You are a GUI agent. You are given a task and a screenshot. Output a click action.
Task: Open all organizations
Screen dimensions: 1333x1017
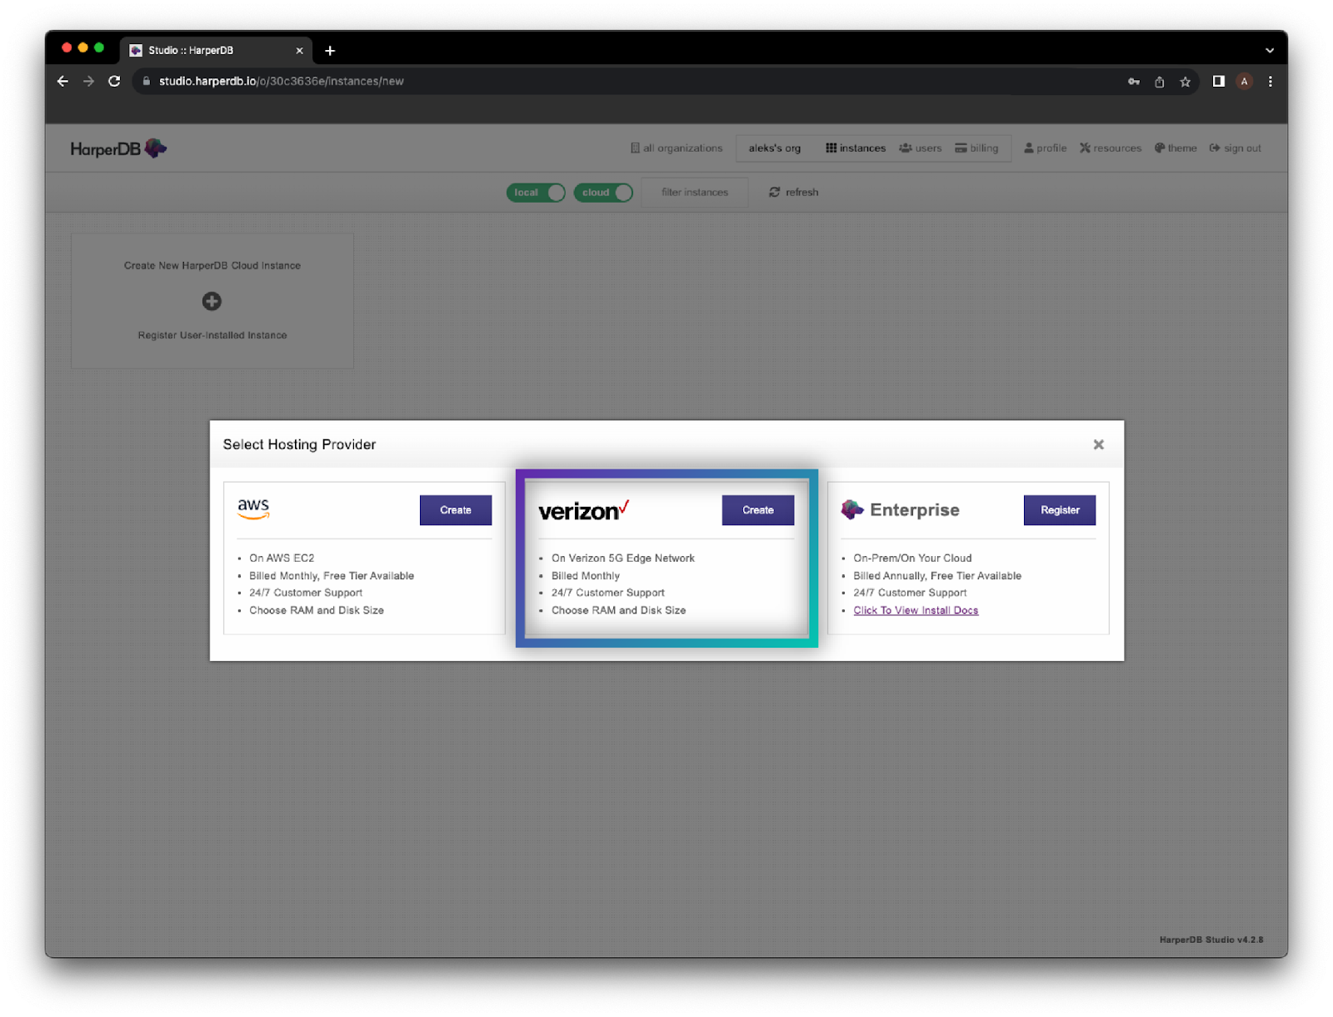pyautogui.click(x=676, y=148)
